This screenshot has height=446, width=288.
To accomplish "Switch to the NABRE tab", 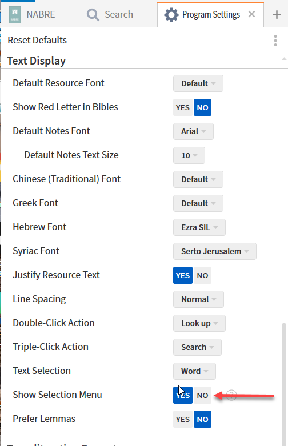I will tap(40, 14).
